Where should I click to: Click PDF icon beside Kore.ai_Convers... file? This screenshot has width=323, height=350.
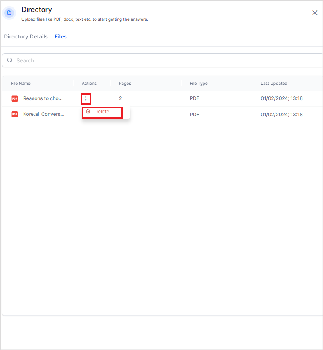[x=15, y=115]
